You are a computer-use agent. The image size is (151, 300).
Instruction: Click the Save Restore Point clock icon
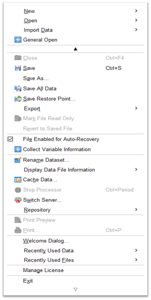coord(18,99)
